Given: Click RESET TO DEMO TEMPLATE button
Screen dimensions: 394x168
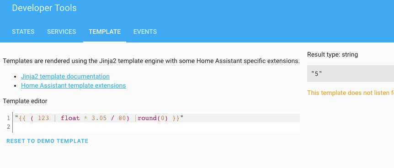Looking at the screenshot, I should point(47,141).
